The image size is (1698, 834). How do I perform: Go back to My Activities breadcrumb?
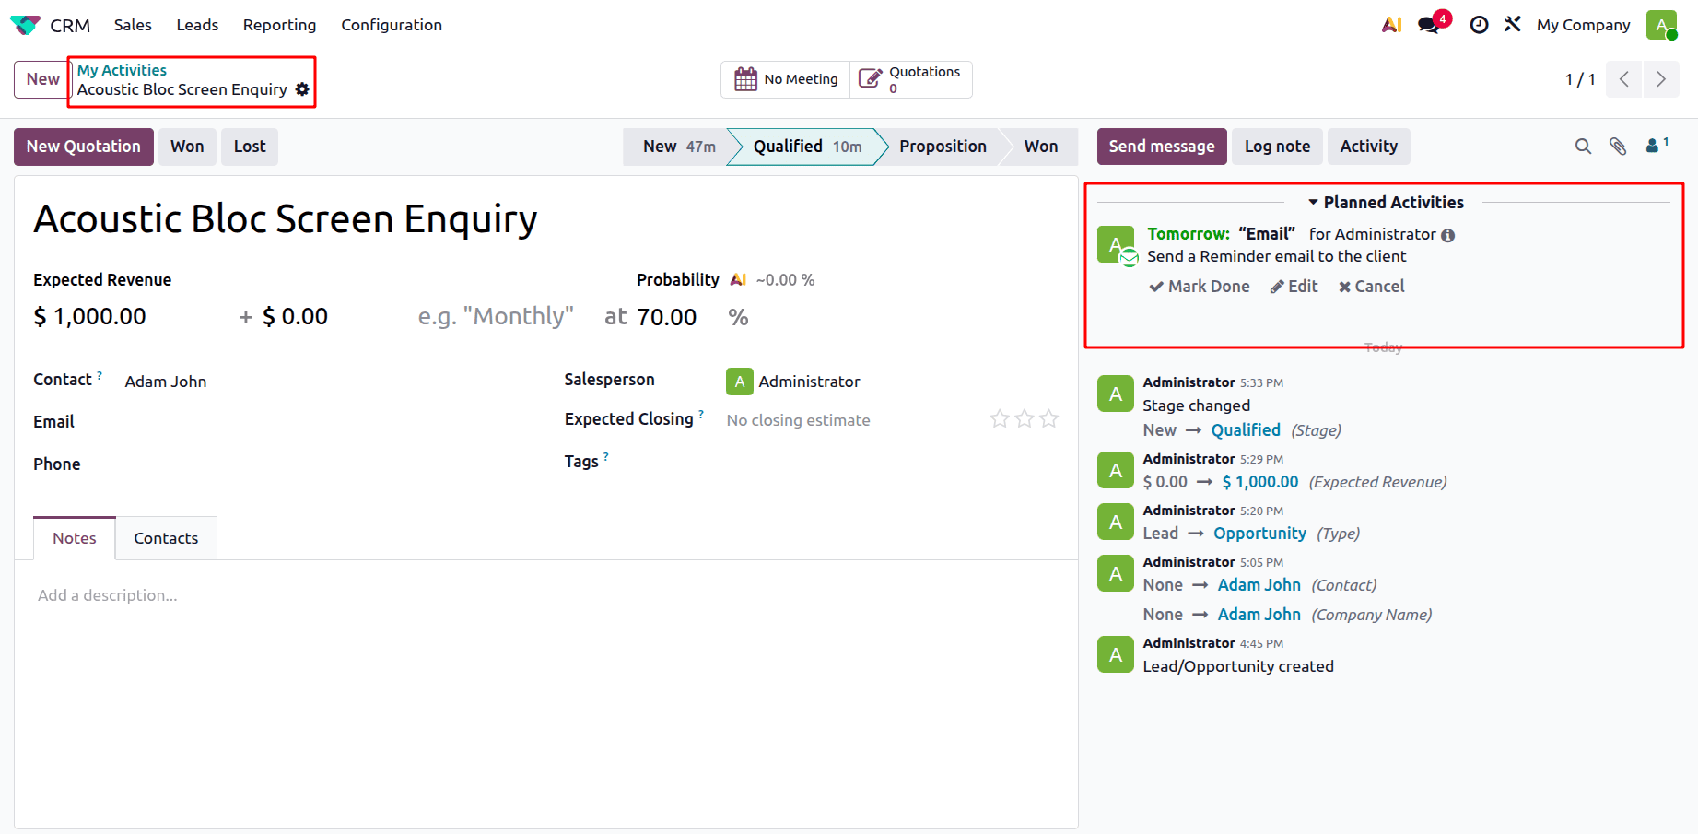coord(122,70)
